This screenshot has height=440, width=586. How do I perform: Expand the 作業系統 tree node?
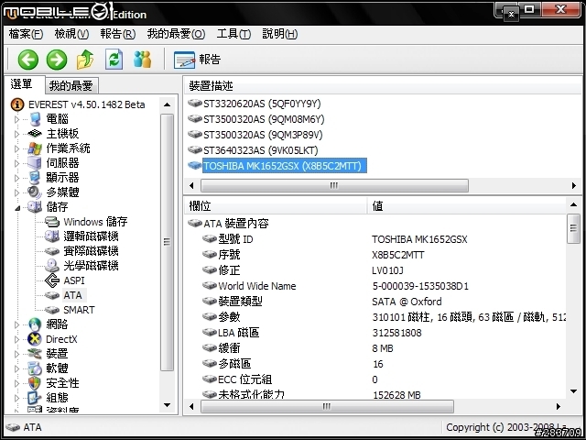[x=16, y=148]
